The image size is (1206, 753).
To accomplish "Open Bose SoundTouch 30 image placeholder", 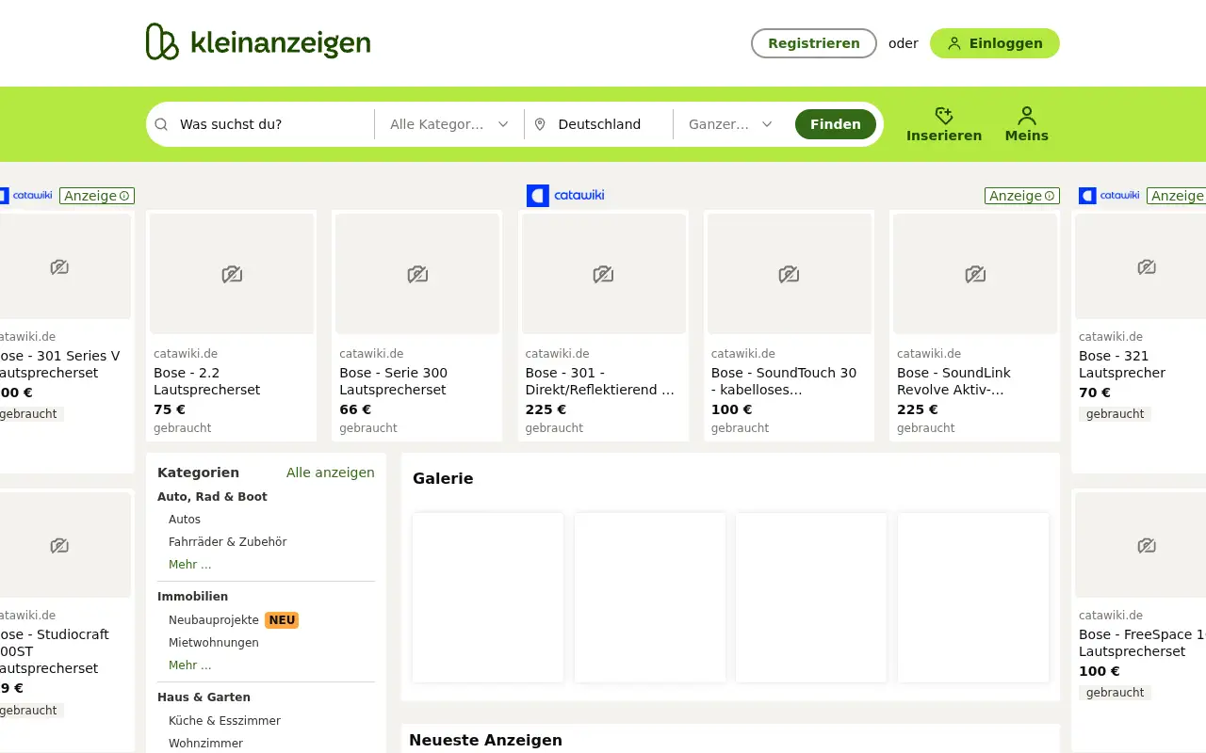I will click(x=790, y=274).
